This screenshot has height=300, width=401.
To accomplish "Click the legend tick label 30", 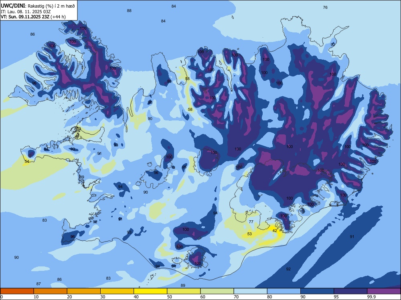I will click(x=103, y=297).
